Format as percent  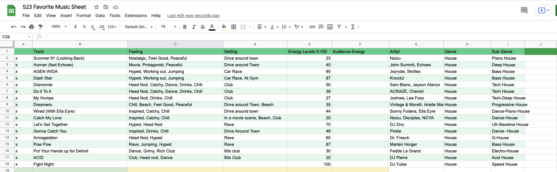84,27
